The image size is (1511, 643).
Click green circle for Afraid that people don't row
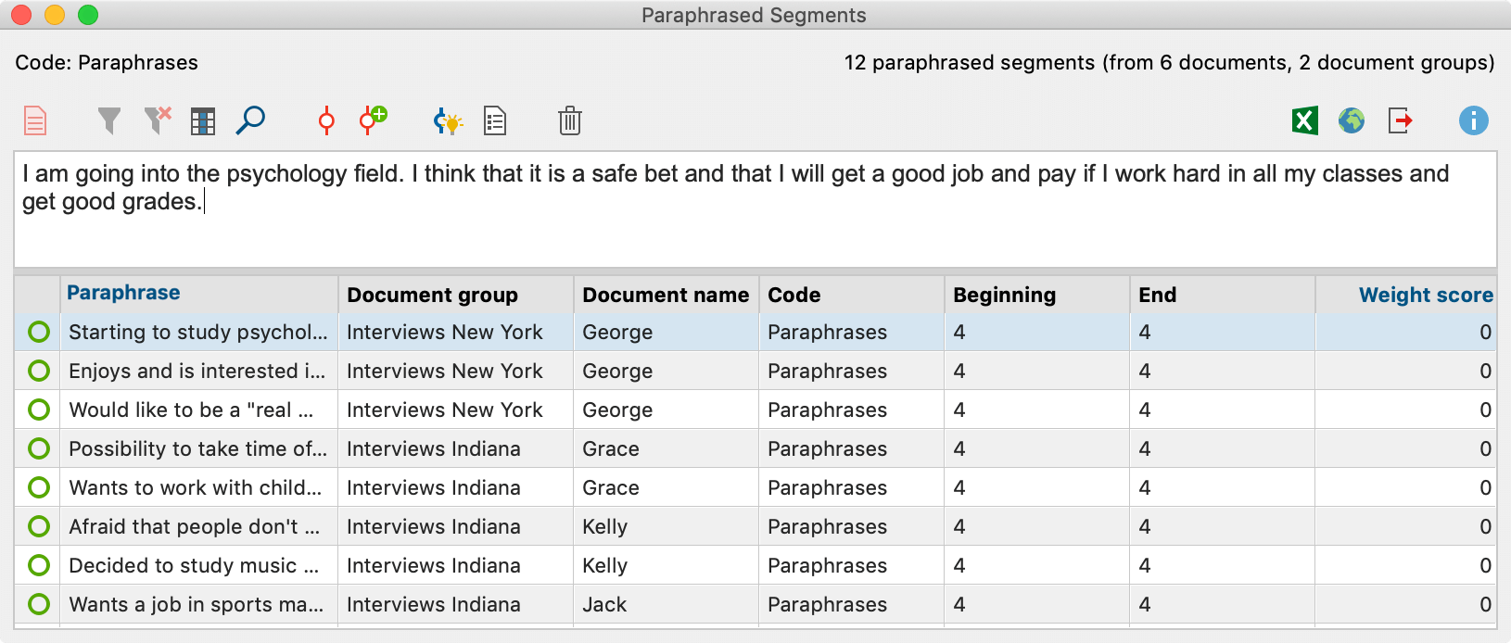pos(39,526)
